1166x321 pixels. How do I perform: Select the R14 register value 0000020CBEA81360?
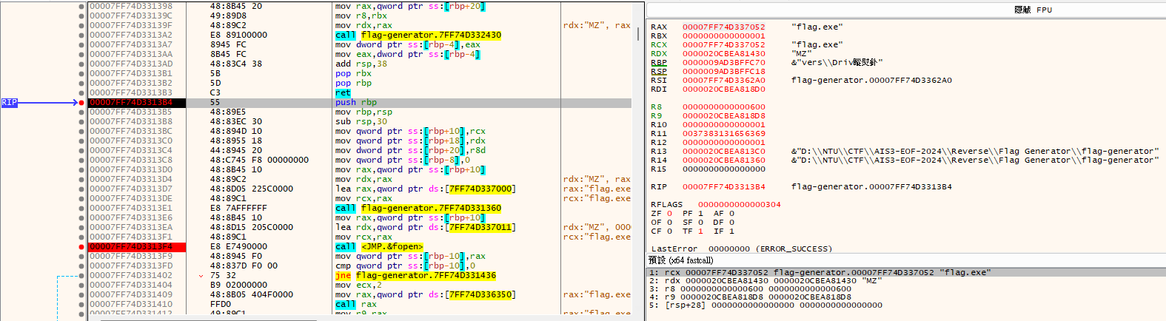point(724,160)
